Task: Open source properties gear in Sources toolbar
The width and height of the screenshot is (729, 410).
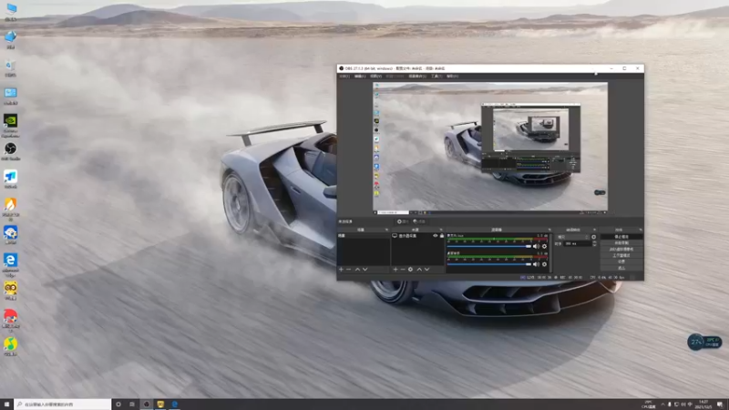Action: (411, 270)
